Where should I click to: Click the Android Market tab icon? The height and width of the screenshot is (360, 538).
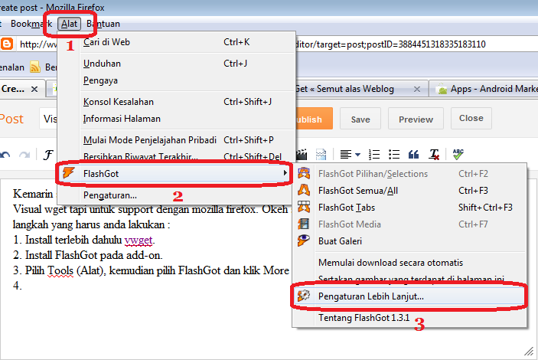point(442,90)
